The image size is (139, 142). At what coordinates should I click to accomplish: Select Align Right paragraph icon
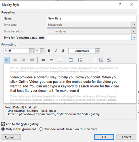pos(24,60)
